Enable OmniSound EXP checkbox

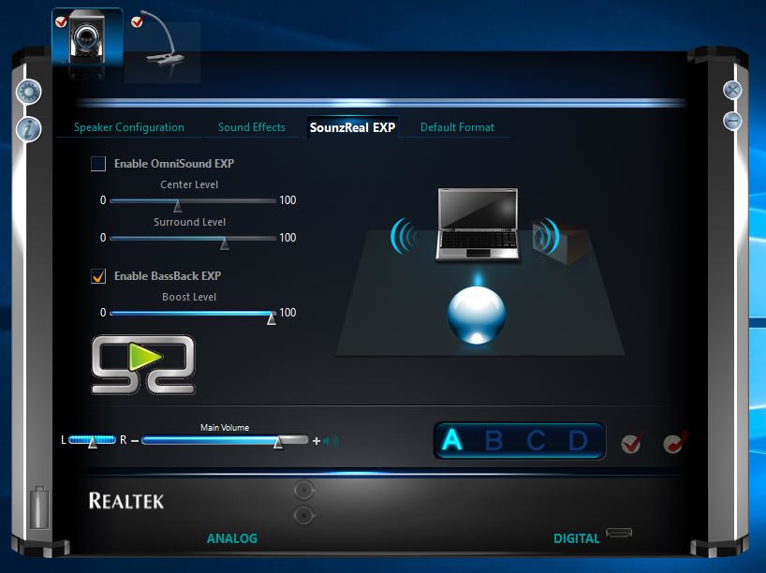(98, 164)
